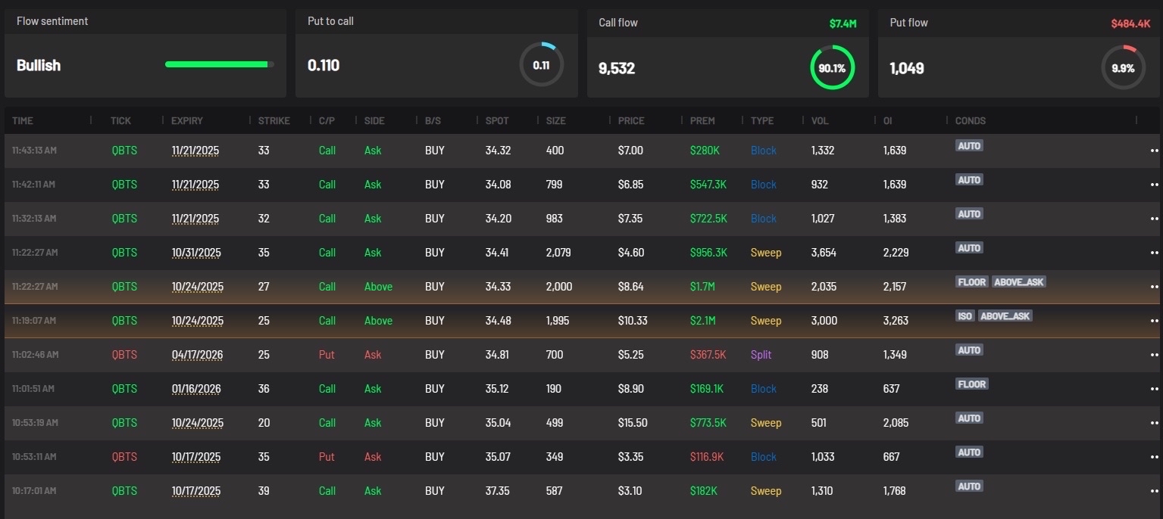This screenshot has height=519, width=1163.
Task: Click the put flow 9.9% donut chart
Action: click(1123, 68)
